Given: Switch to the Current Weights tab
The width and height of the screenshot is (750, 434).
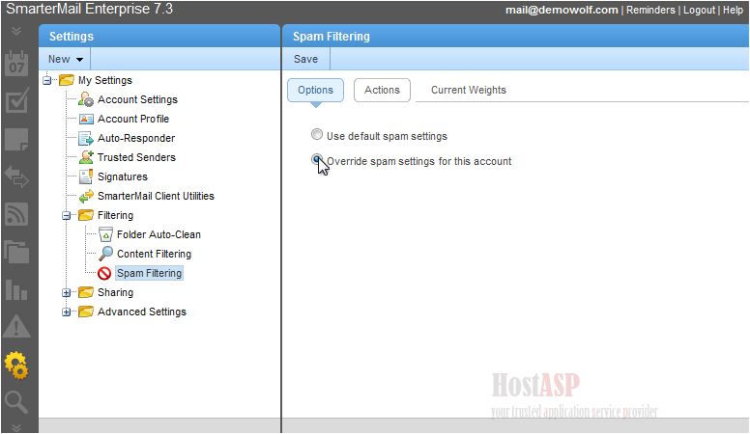Looking at the screenshot, I should click(x=469, y=91).
